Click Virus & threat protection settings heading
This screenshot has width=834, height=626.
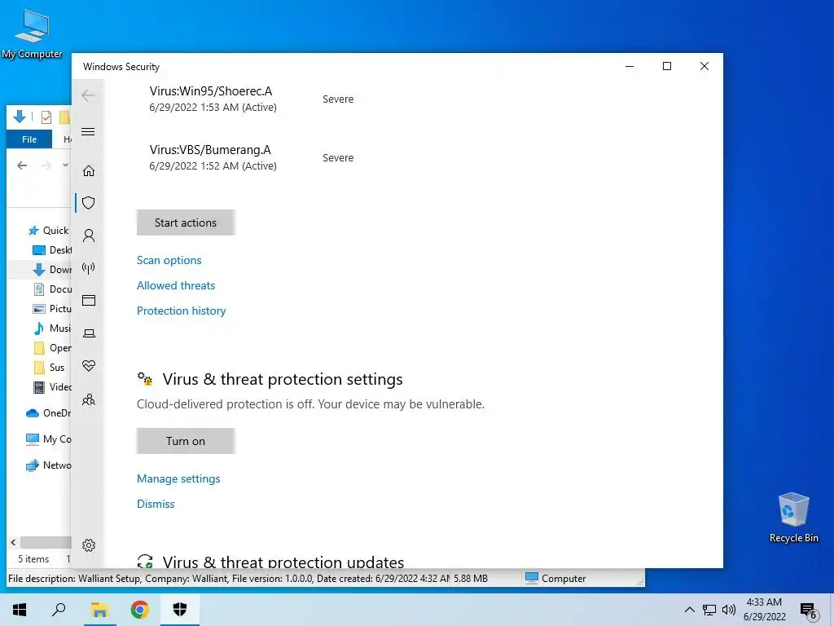coord(283,379)
